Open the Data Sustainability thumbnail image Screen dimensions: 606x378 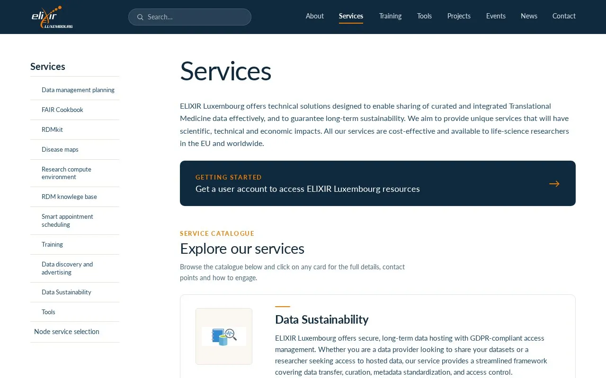click(224, 336)
